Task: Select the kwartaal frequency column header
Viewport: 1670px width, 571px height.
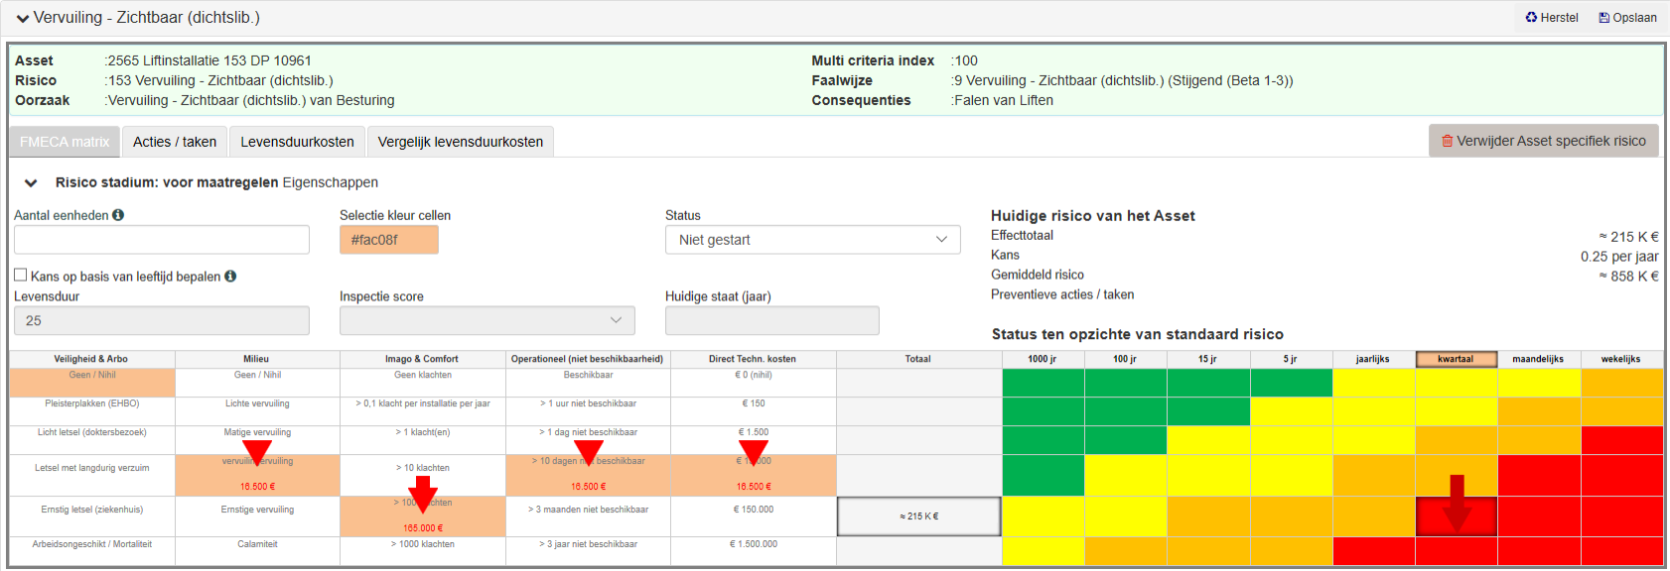Action: coord(1456,359)
